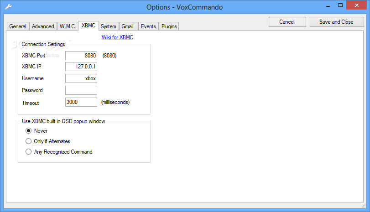Minimize the Options window
The width and height of the screenshot is (370, 212).
click(x=328, y=5)
